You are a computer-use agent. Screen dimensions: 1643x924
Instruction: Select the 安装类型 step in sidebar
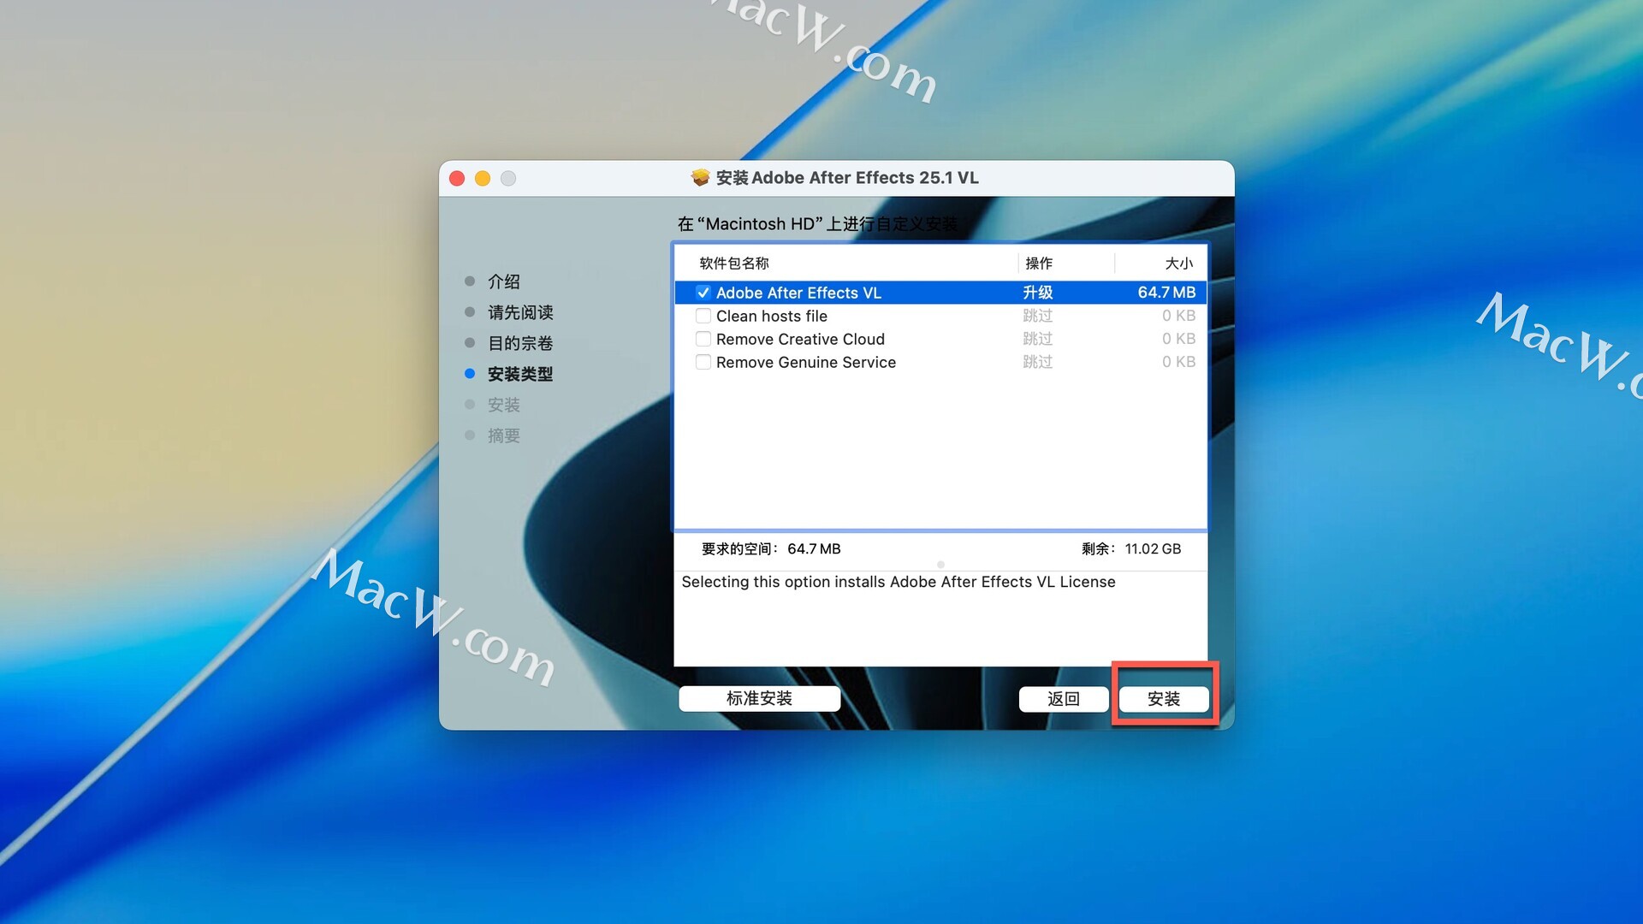pyautogui.click(x=520, y=374)
